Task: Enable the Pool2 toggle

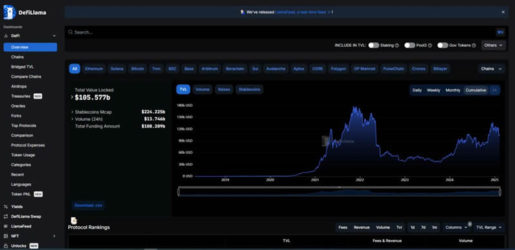Action: (409, 45)
